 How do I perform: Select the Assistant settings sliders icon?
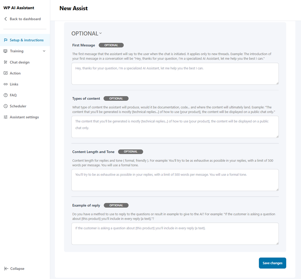pos(6,117)
